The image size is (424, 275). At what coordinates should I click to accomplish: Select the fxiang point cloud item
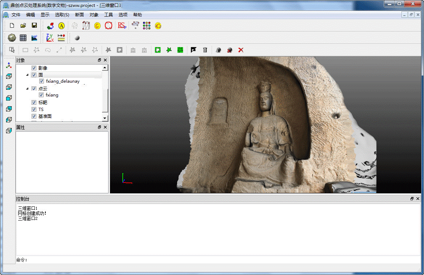tap(52, 95)
